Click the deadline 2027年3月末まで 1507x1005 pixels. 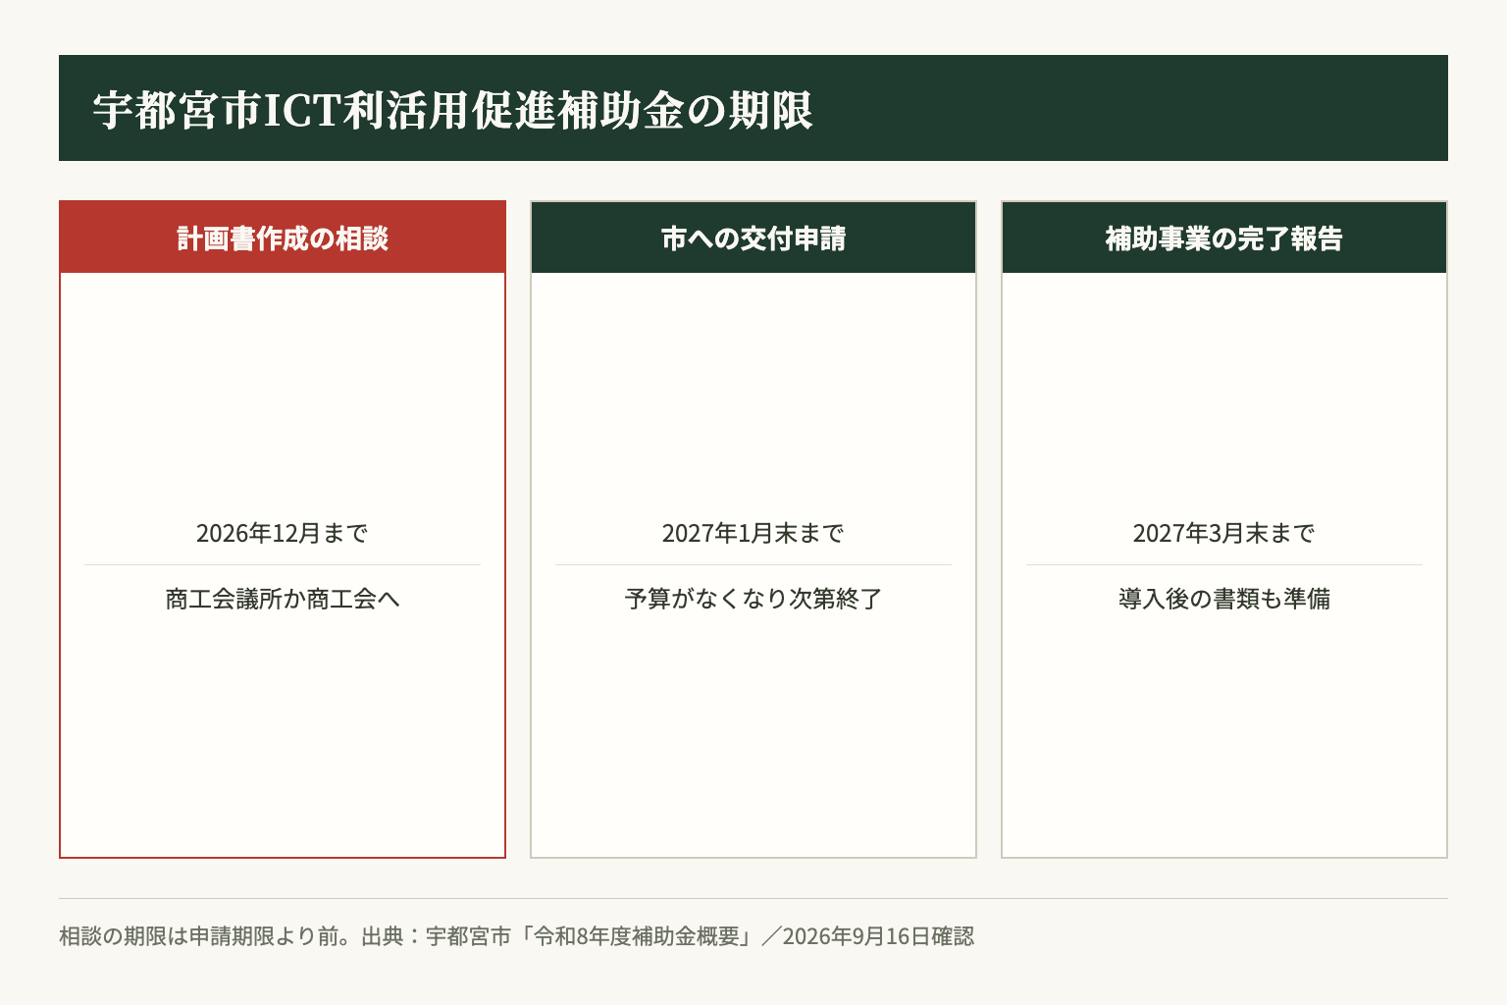pyautogui.click(x=1224, y=533)
